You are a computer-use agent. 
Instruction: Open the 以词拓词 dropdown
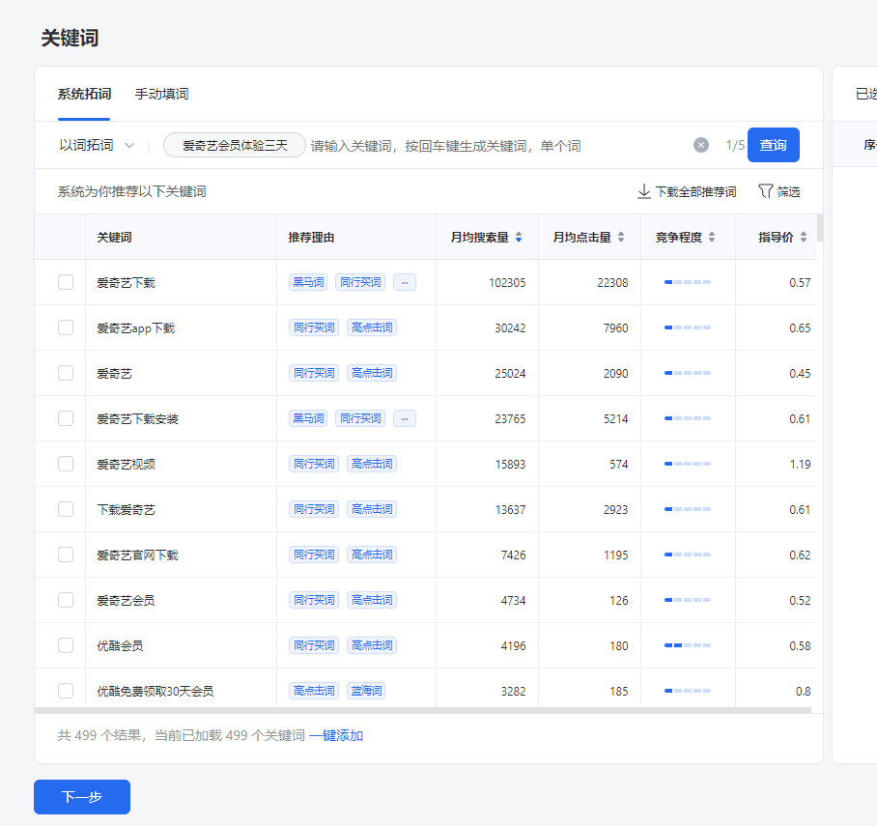click(x=97, y=146)
